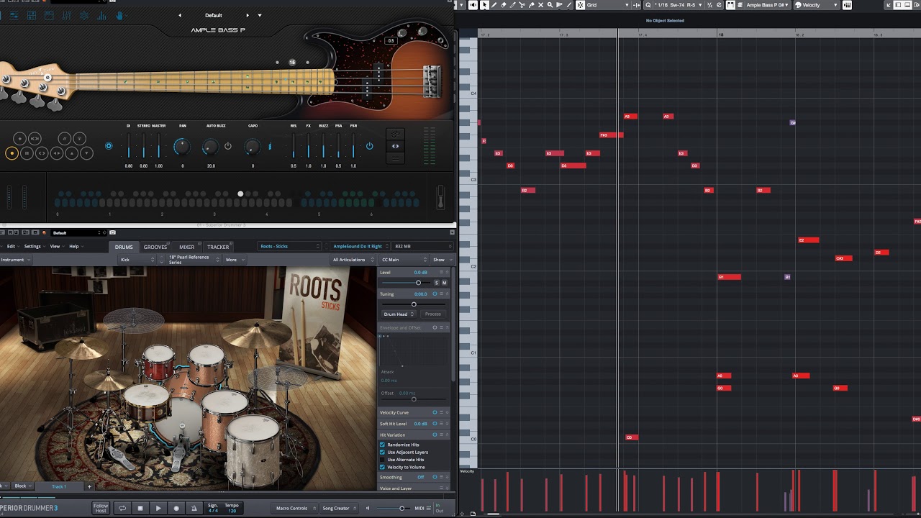Select the Mute X tool

click(540, 5)
